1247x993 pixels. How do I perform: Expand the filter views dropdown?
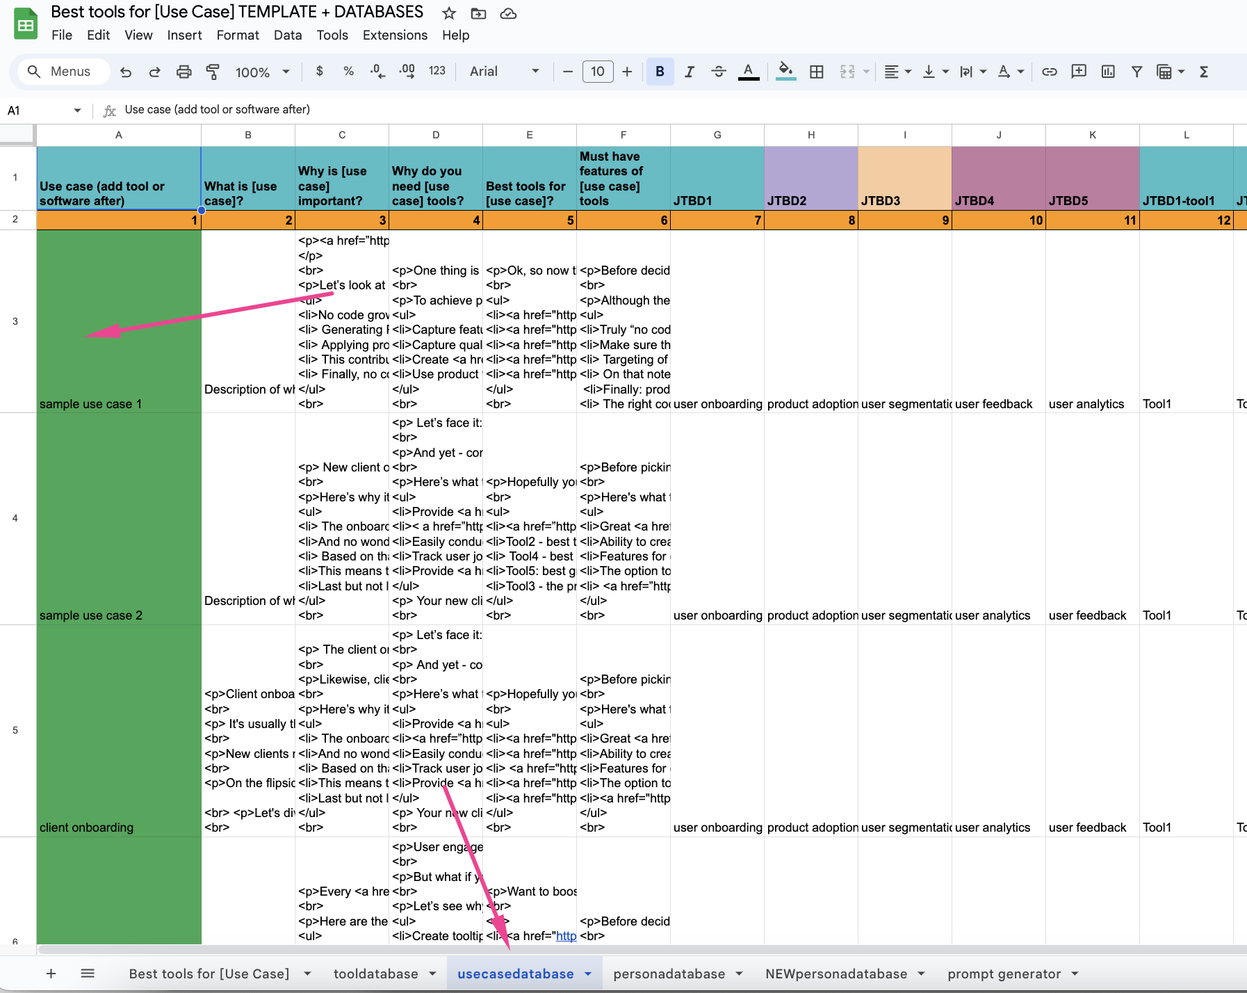(1181, 72)
